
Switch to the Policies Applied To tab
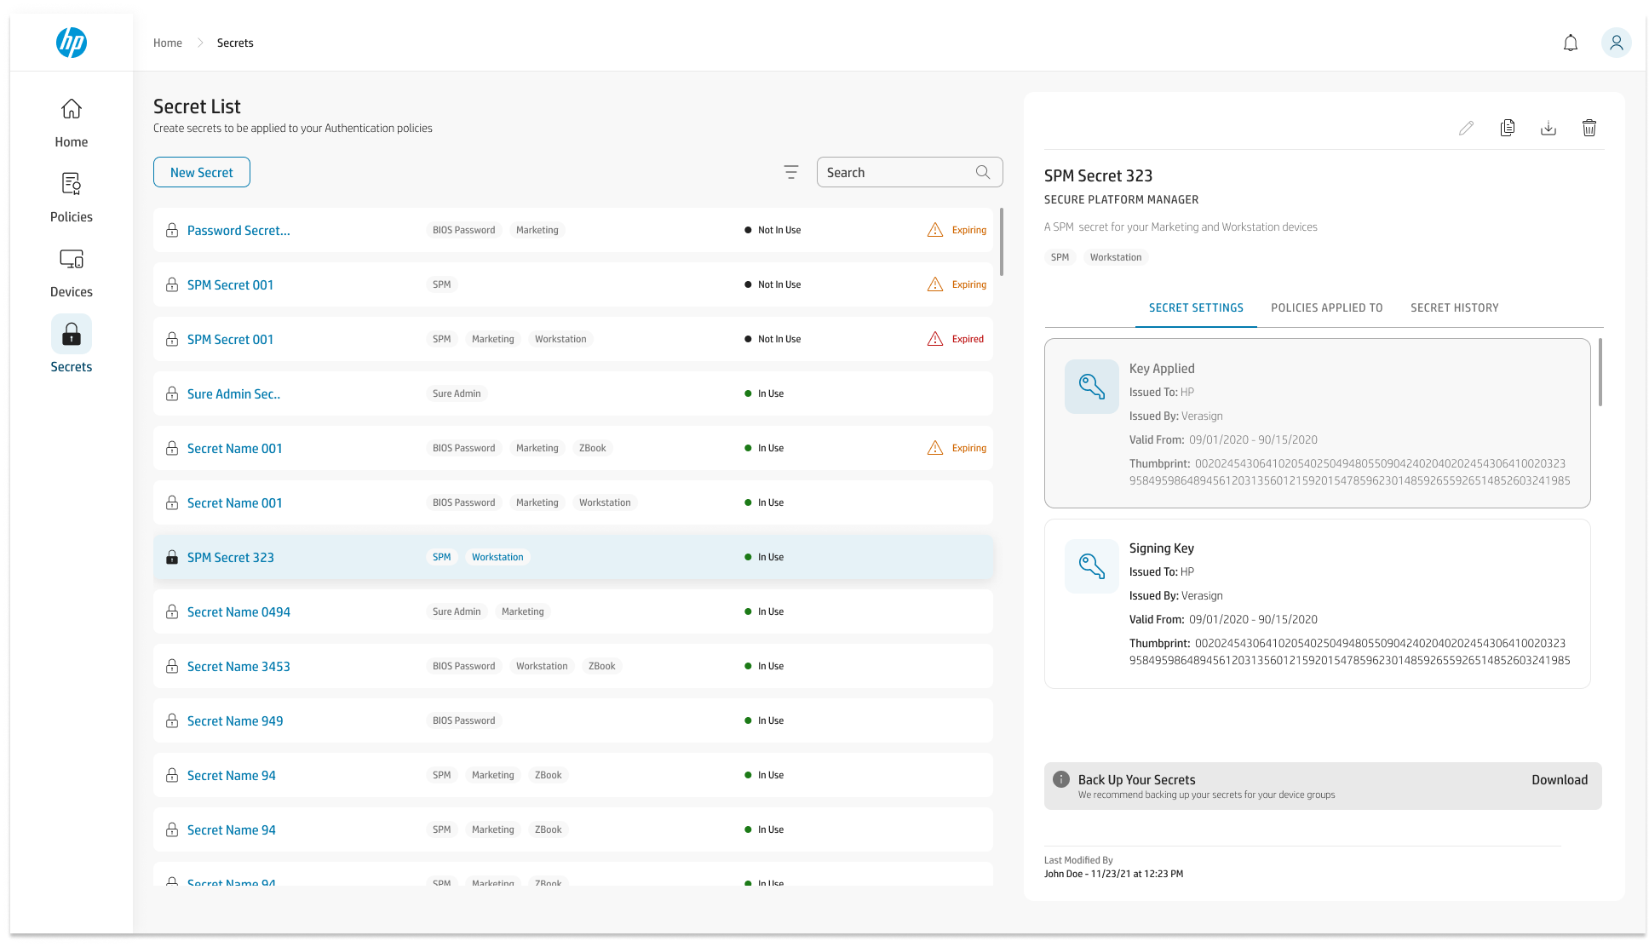coord(1326,307)
